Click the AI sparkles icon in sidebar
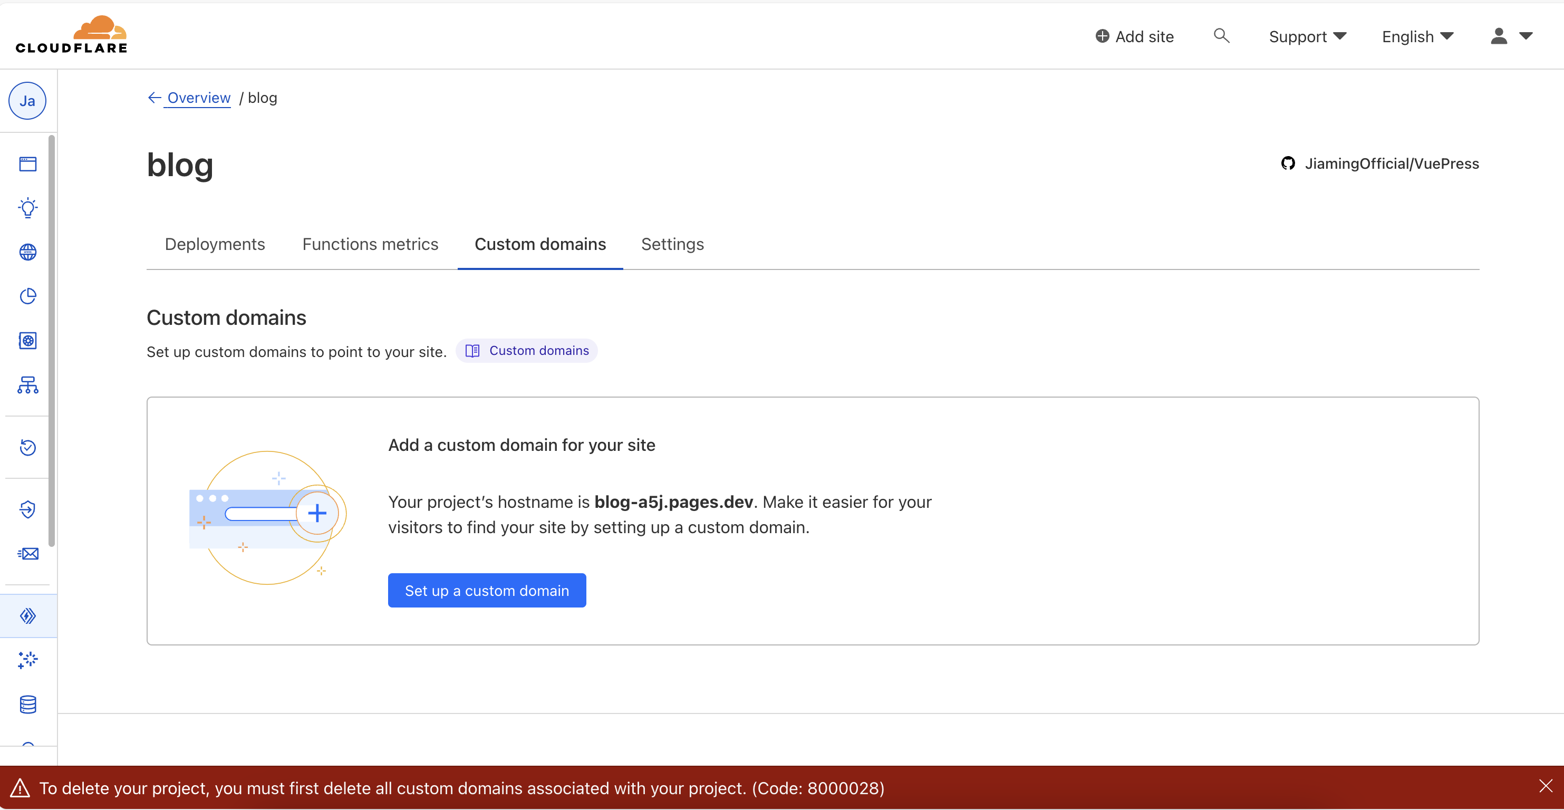 pyautogui.click(x=27, y=660)
